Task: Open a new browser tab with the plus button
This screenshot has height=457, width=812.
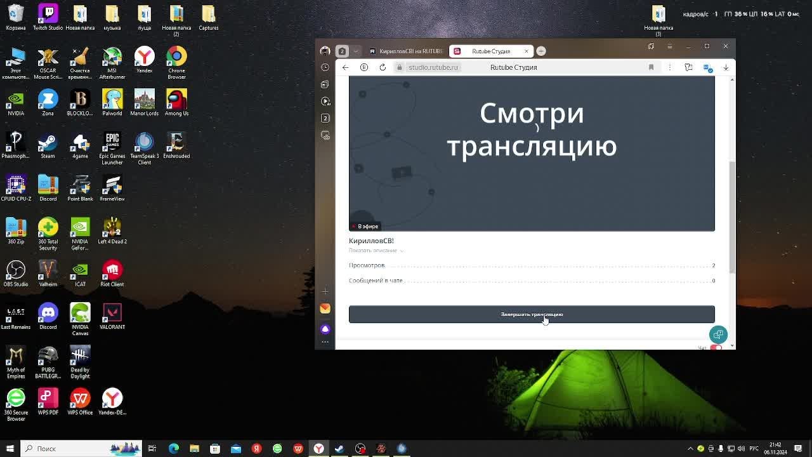Action: coord(541,51)
